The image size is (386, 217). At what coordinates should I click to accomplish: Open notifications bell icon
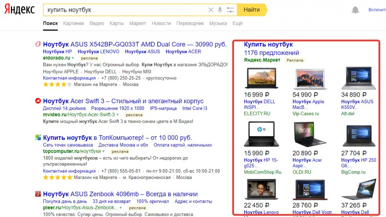(355, 10)
